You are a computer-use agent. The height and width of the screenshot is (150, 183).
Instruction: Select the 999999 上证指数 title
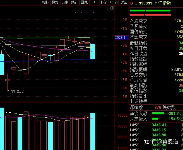pyautogui.click(x=155, y=3)
